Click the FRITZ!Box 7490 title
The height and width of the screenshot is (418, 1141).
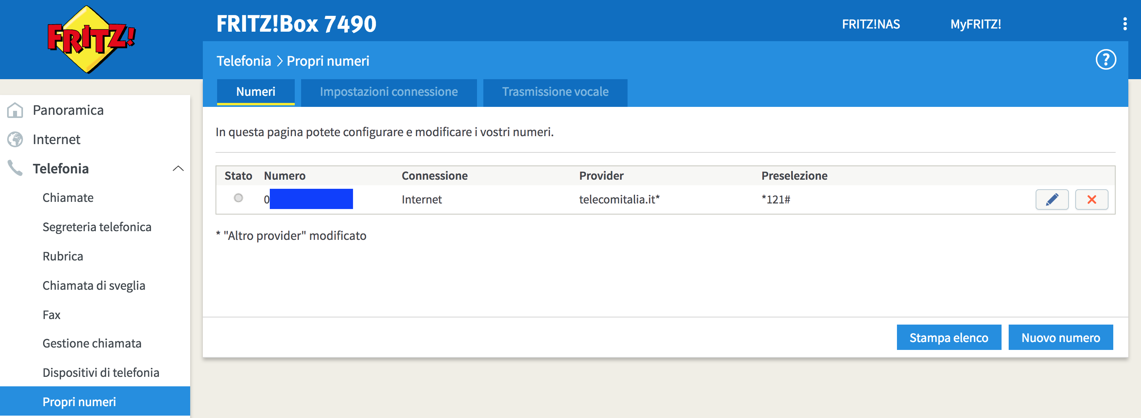point(296,24)
